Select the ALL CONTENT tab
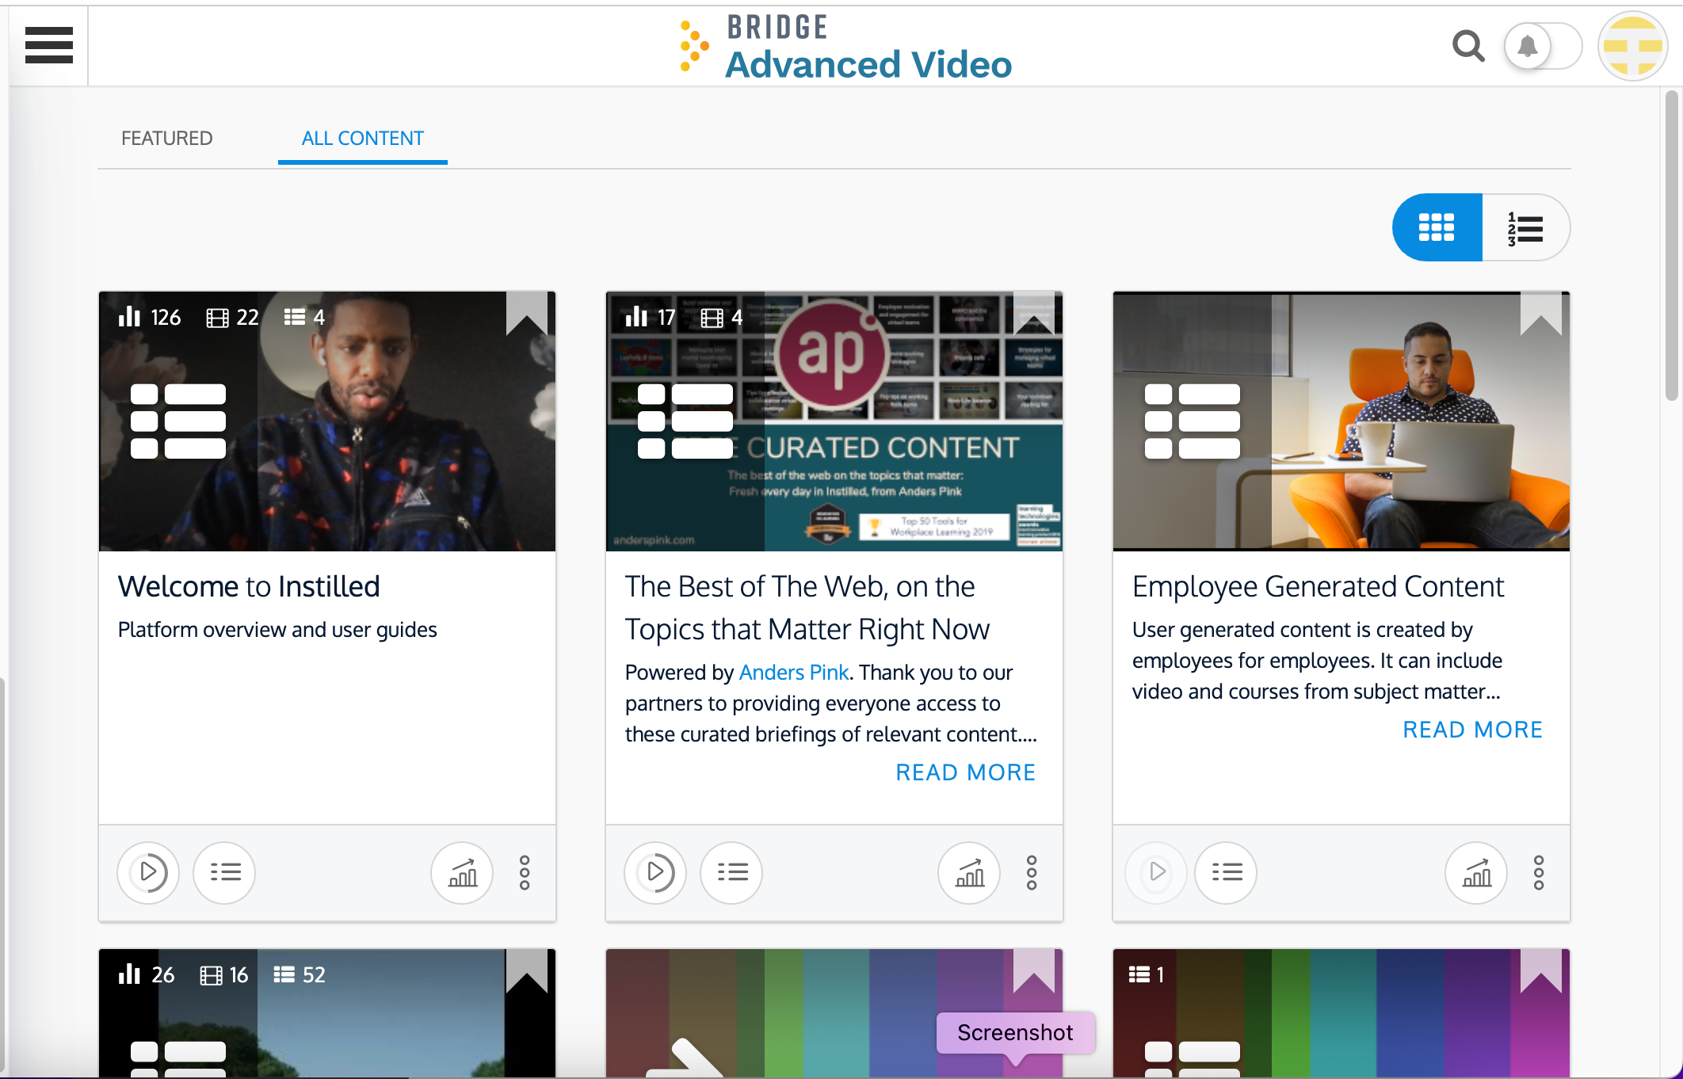 click(x=362, y=138)
